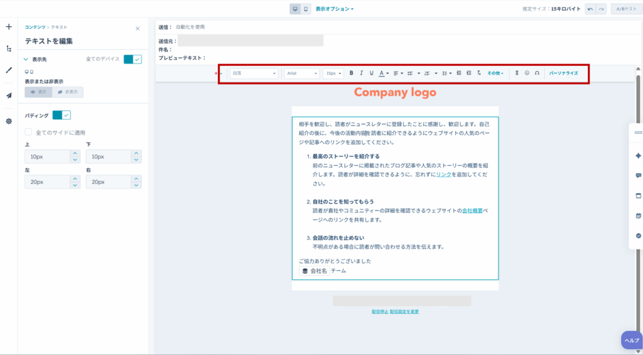Click the コンテンツ breadcrumb link
The image size is (643, 355).
(x=35, y=27)
